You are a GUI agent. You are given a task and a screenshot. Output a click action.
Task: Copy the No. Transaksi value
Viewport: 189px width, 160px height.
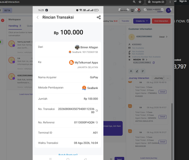click(x=97, y=110)
